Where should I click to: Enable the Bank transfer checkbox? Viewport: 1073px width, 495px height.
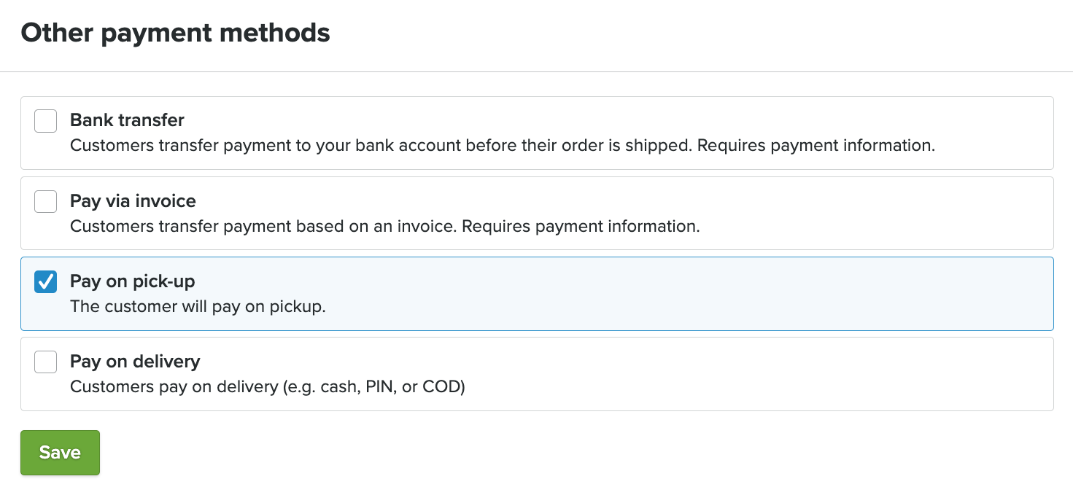click(45, 121)
